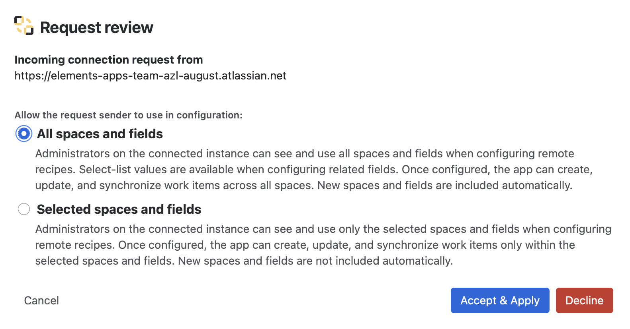Click first description line under All spaces and fields
This screenshot has height=329, width=630.
[x=305, y=154]
